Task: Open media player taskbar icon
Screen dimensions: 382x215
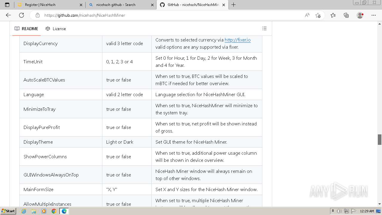Action: (44, 211)
